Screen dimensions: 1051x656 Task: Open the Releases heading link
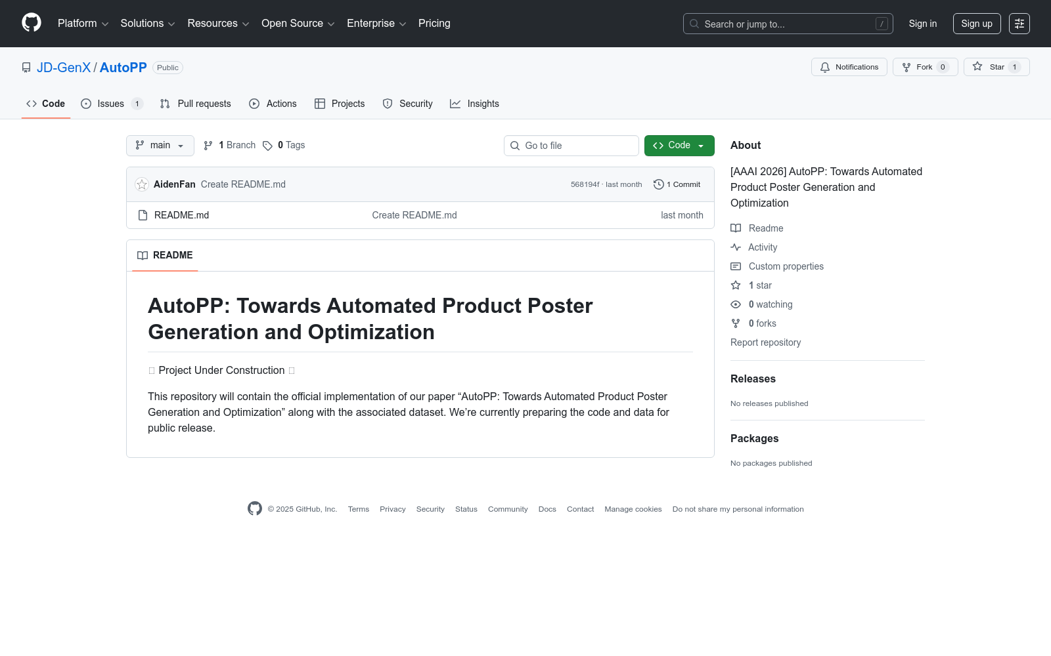753,379
